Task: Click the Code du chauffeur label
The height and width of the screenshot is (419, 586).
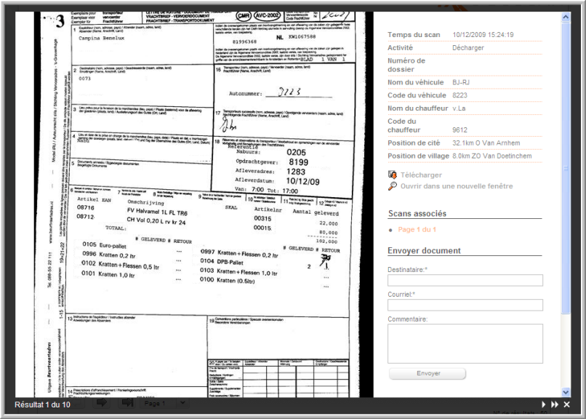Action: click(404, 126)
